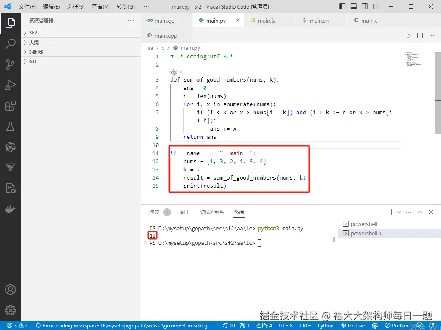Start Go Live server
This screenshot has height=330, width=441.
(x=353, y=326)
